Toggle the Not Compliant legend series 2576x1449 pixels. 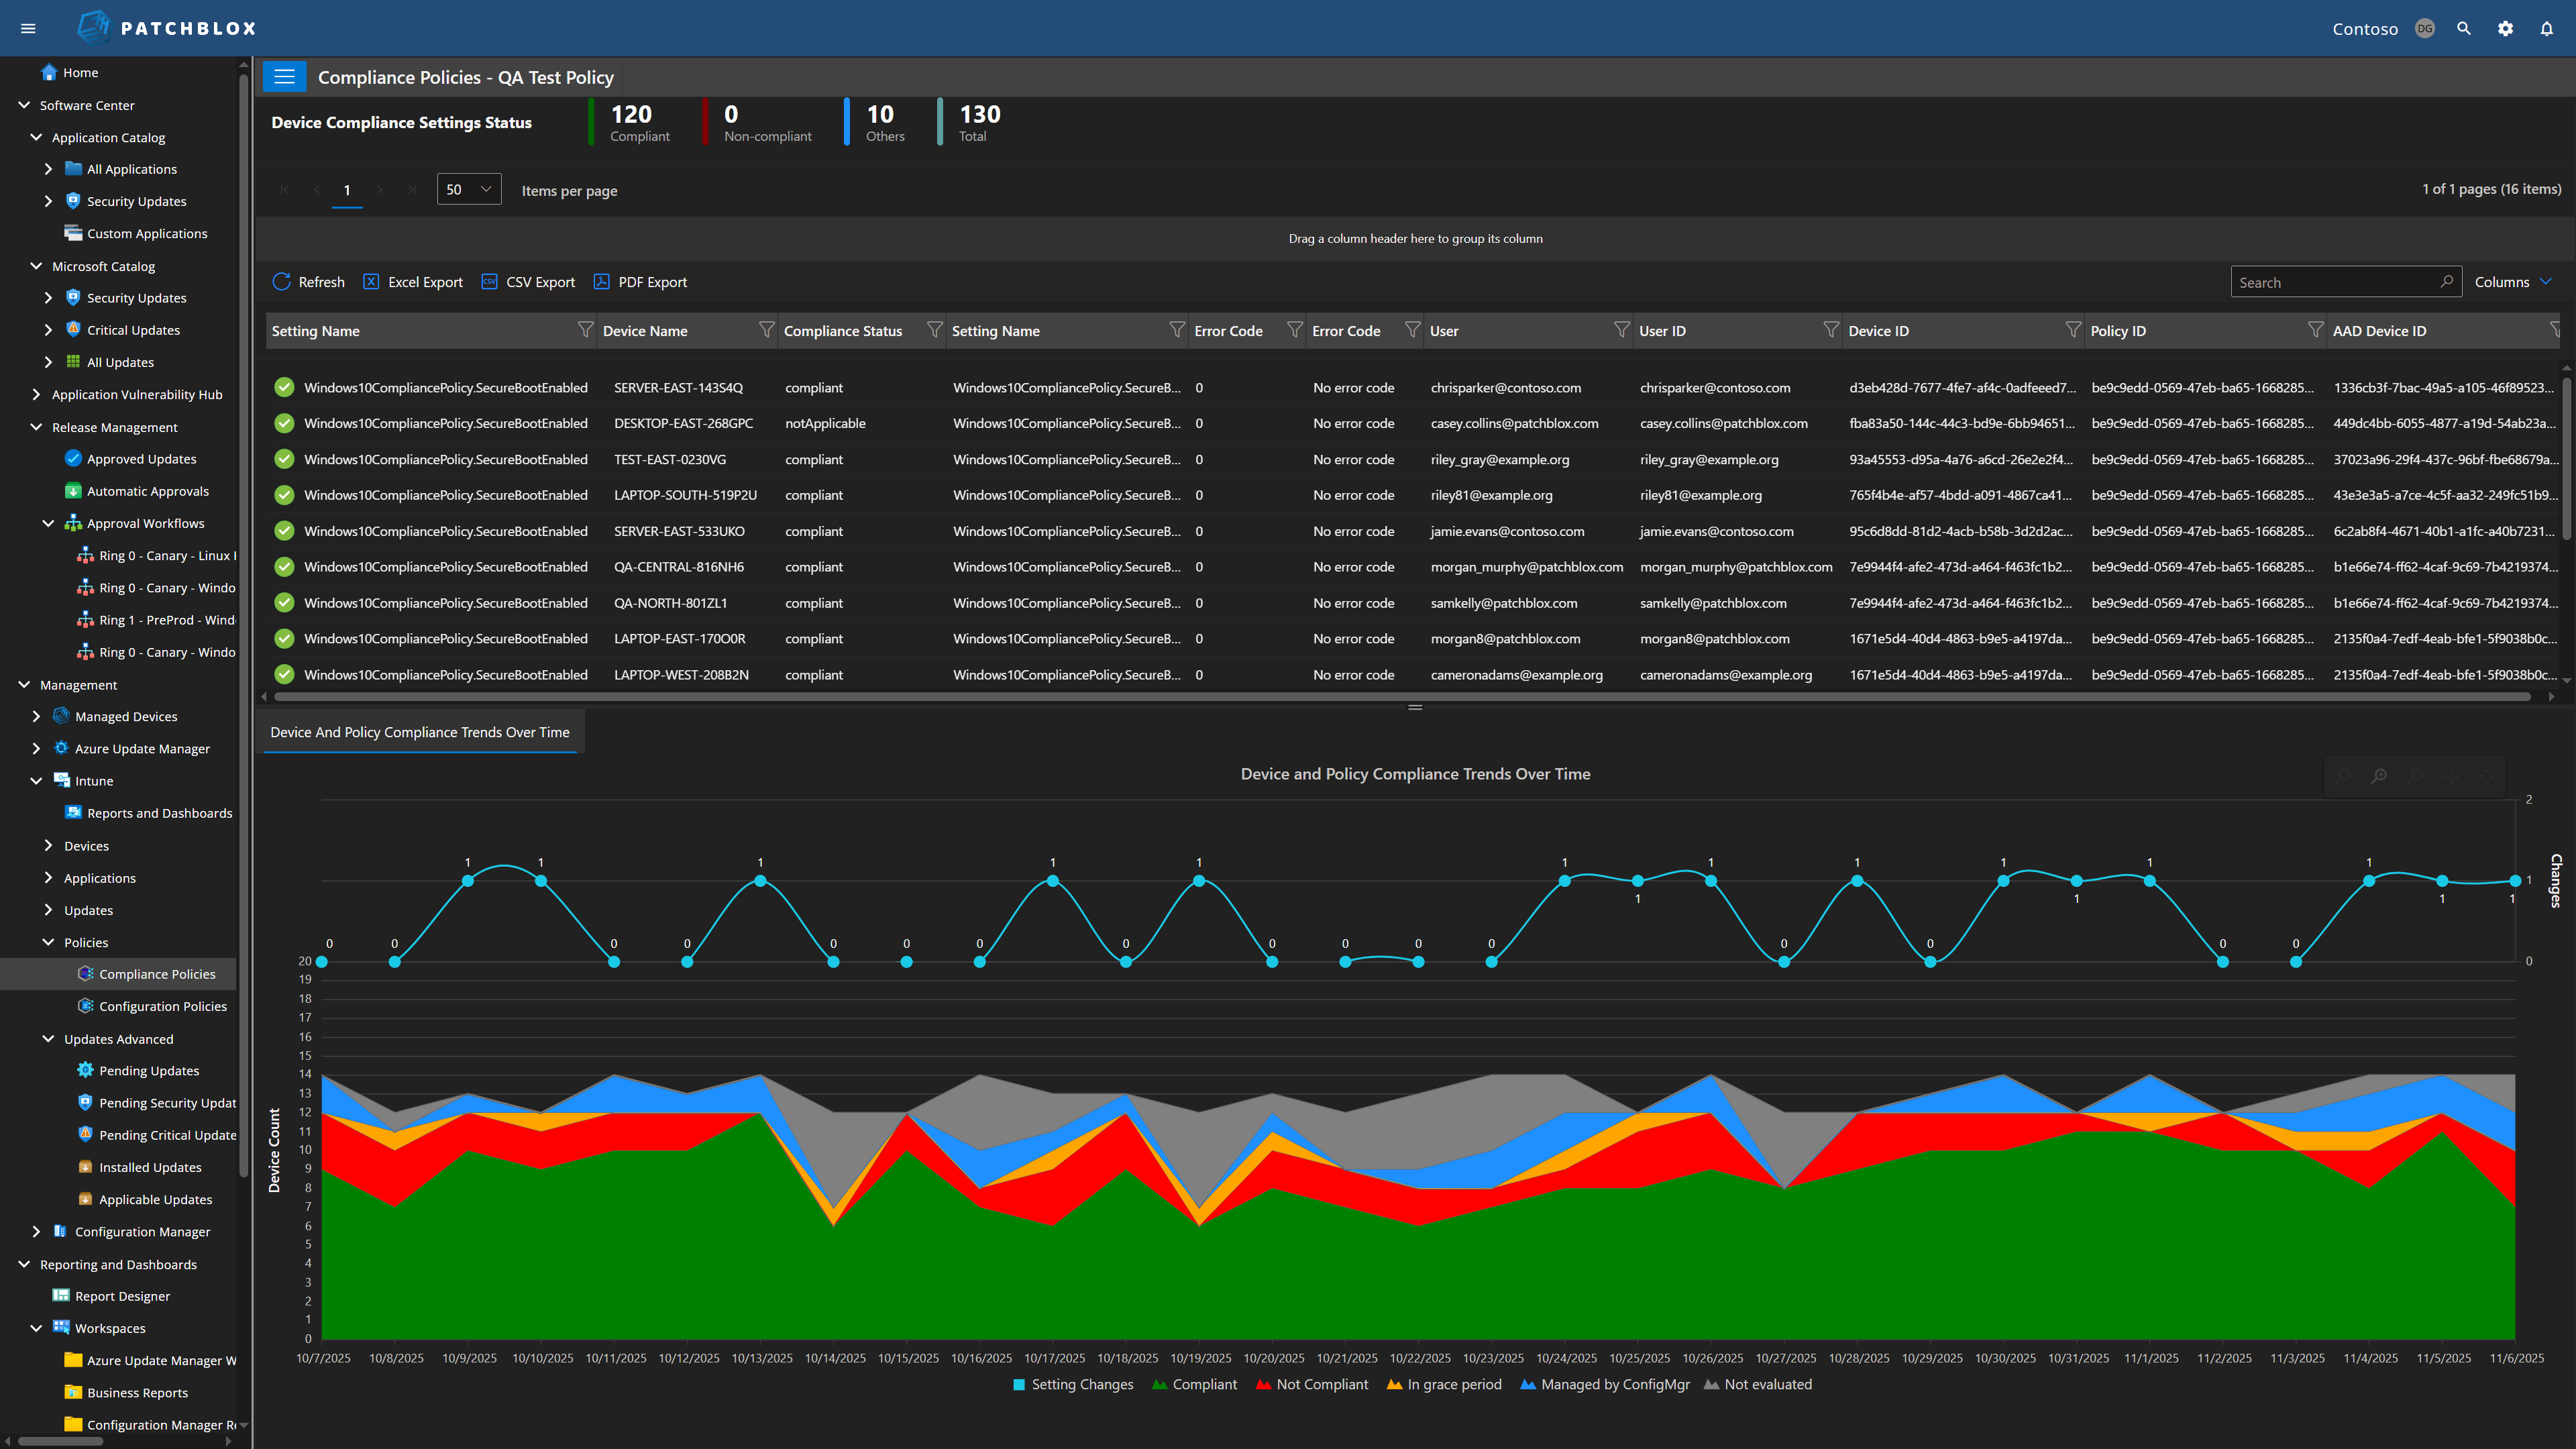point(1311,1384)
